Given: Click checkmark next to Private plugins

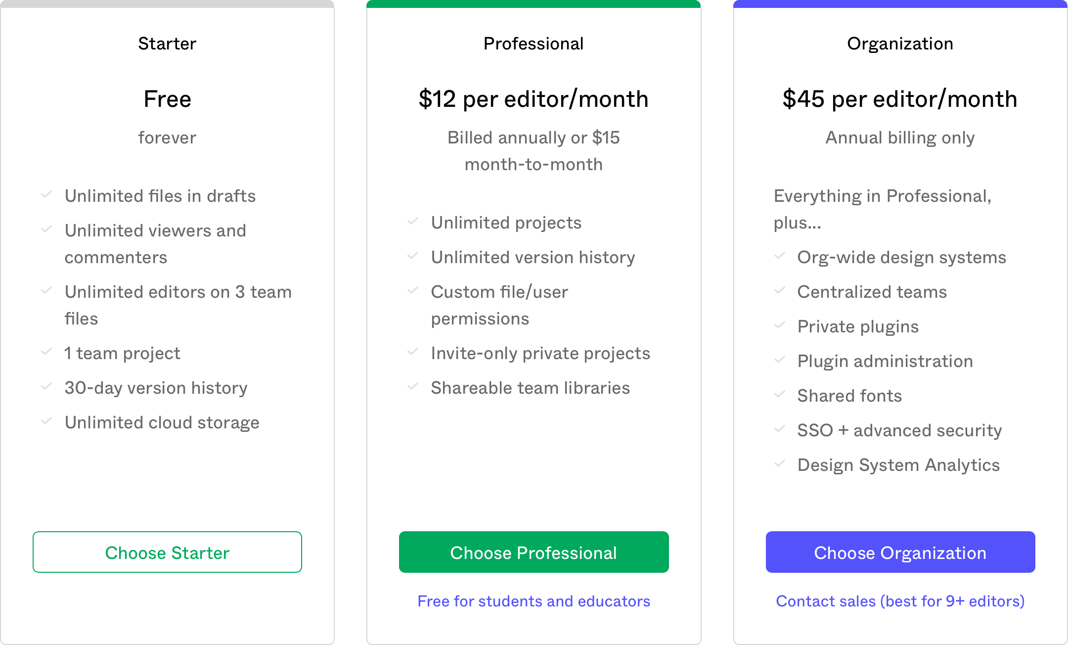Looking at the screenshot, I should pos(780,325).
